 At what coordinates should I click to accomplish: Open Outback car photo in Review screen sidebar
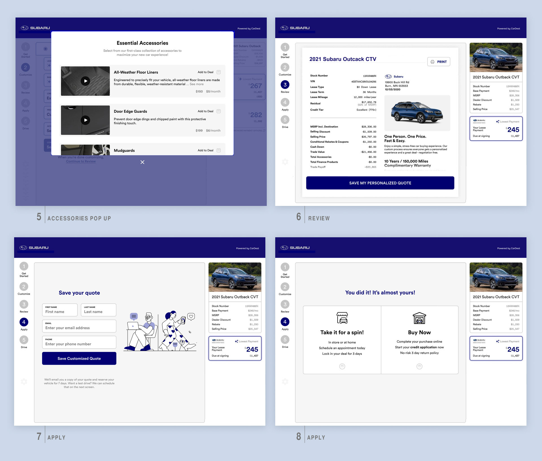click(496, 57)
